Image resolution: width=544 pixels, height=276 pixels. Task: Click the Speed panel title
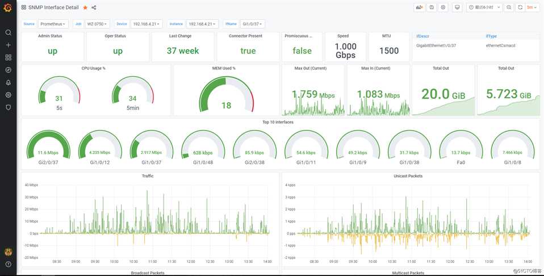343,36
